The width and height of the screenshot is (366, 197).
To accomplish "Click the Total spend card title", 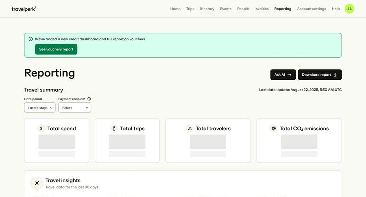I will [x=62, y=129].
